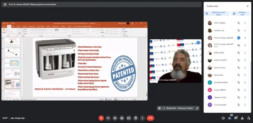Open the Dosya tab in PowerPoint
This screenshot has width=253, height=123.
pyautogui.click(x=4, y=26)
